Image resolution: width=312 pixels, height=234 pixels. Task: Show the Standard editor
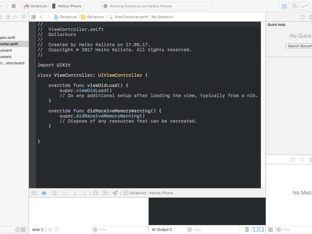click(x=284, y=6)
